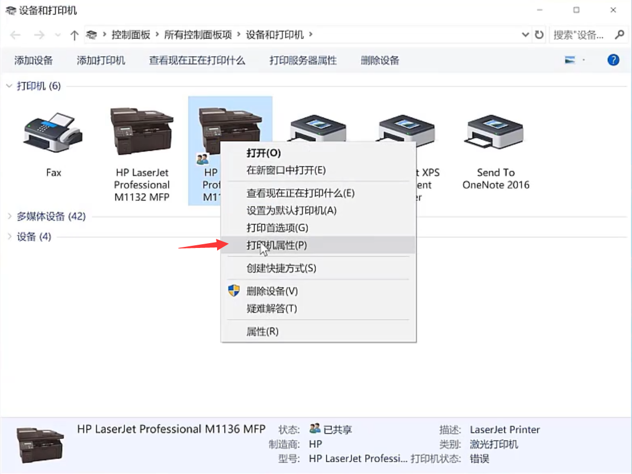632x474 pixels.
Task: Select the HP LaserJet Professional M1132 MFP printer
Action: click(x=142, y=132)
